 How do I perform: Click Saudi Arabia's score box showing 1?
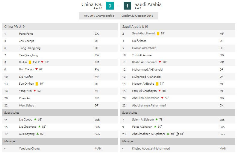pyautogui.click(x=128, y=6)
